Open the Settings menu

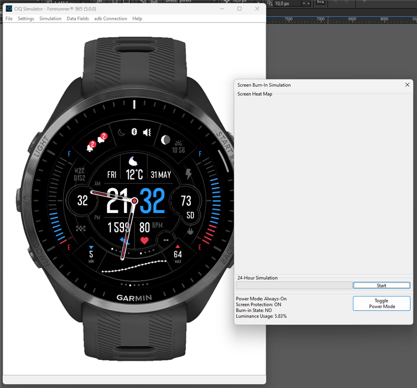(26, 18)
